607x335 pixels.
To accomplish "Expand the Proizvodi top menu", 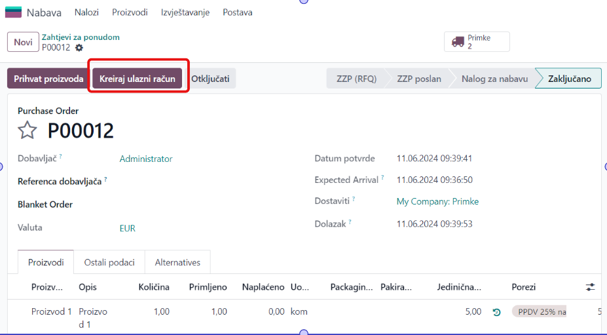I will 130,12.
